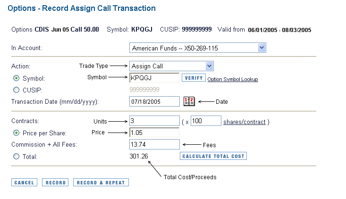Screen dimensions: 346x199
Task: Follow the shares/contract link
Action: pos(244,122)
